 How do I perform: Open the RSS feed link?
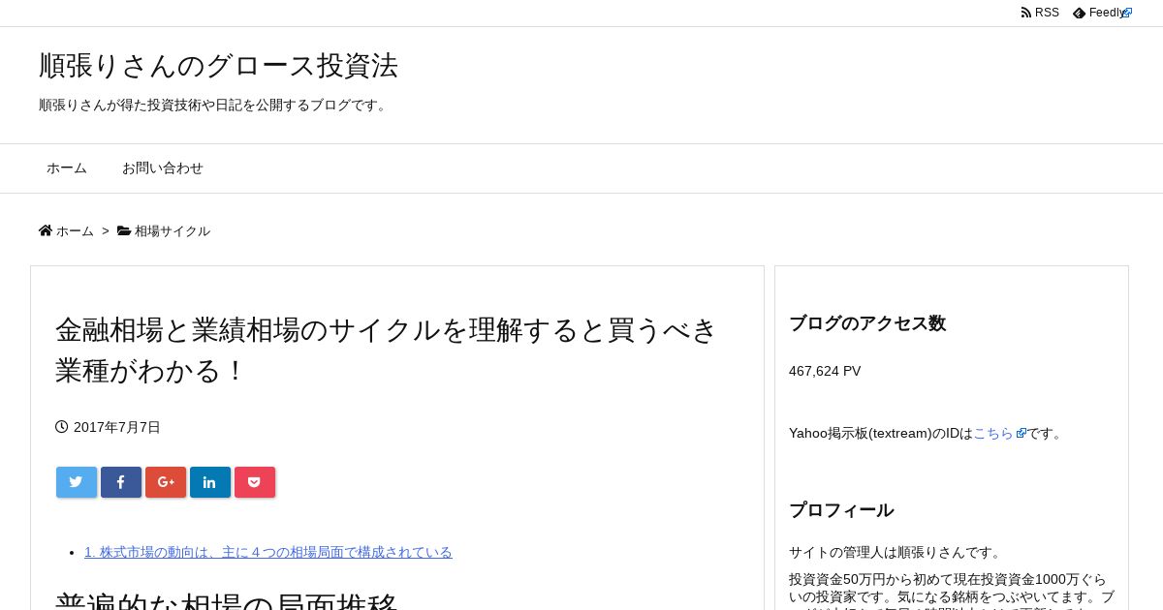tap(1040, 13)
